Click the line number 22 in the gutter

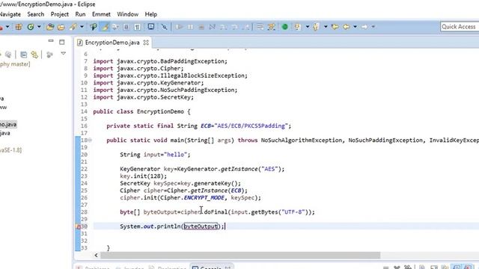coord(84,169)
